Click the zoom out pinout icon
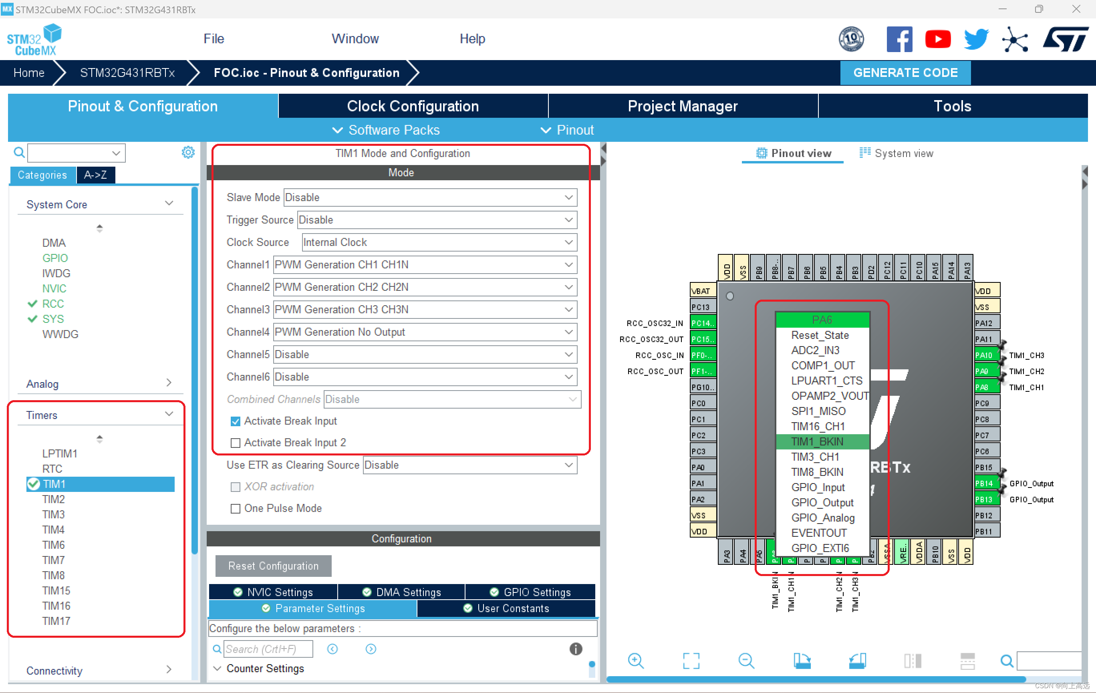1096x693 pixels. [x=746, y=660]
